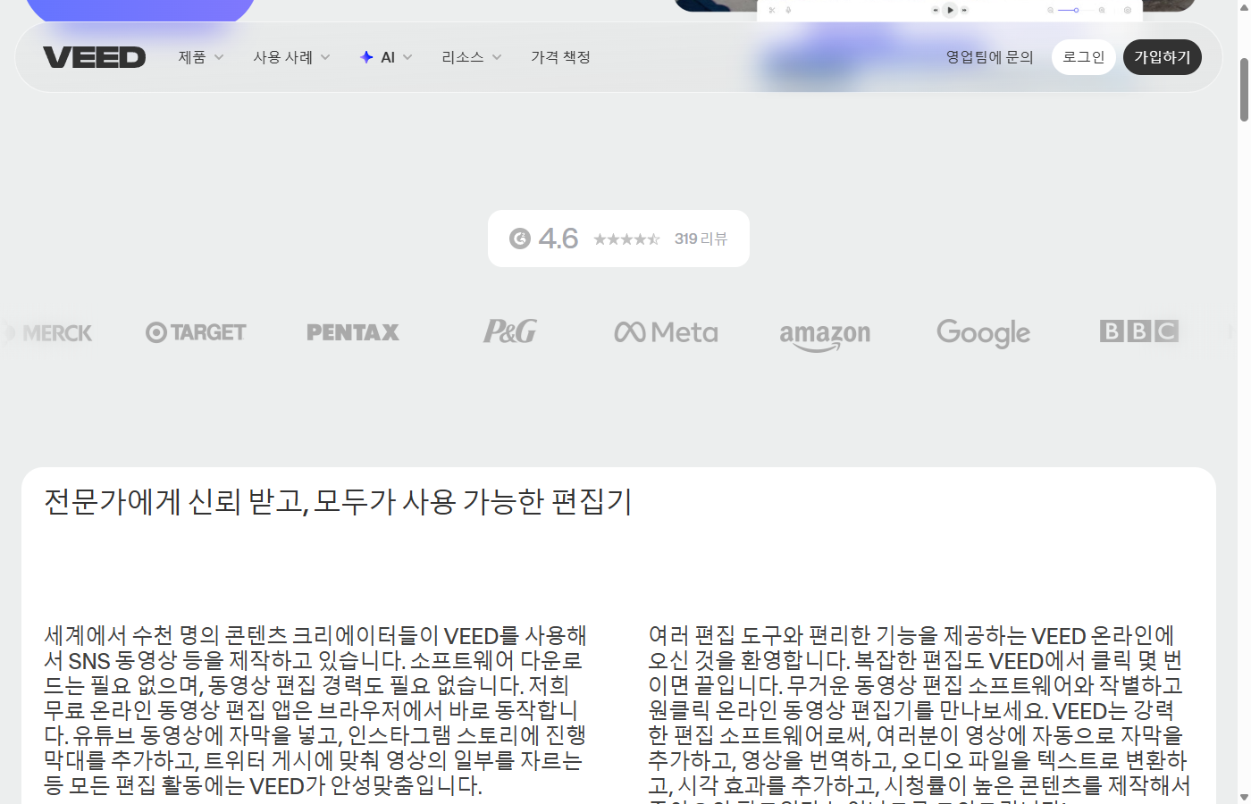Select the scissors trim icon in the player
This screenshot has height=804, width=1251.
tap(772, 10)
